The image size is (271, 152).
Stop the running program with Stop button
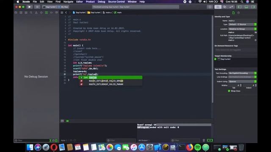point(37,7)
